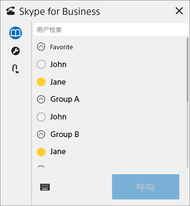Select Jane's yellow status circle under Favorite
190x206 pixels.
click(41, 82)
